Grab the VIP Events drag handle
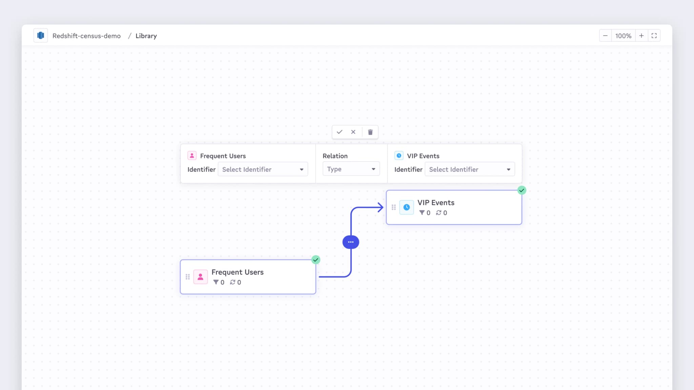 (394, 207)
